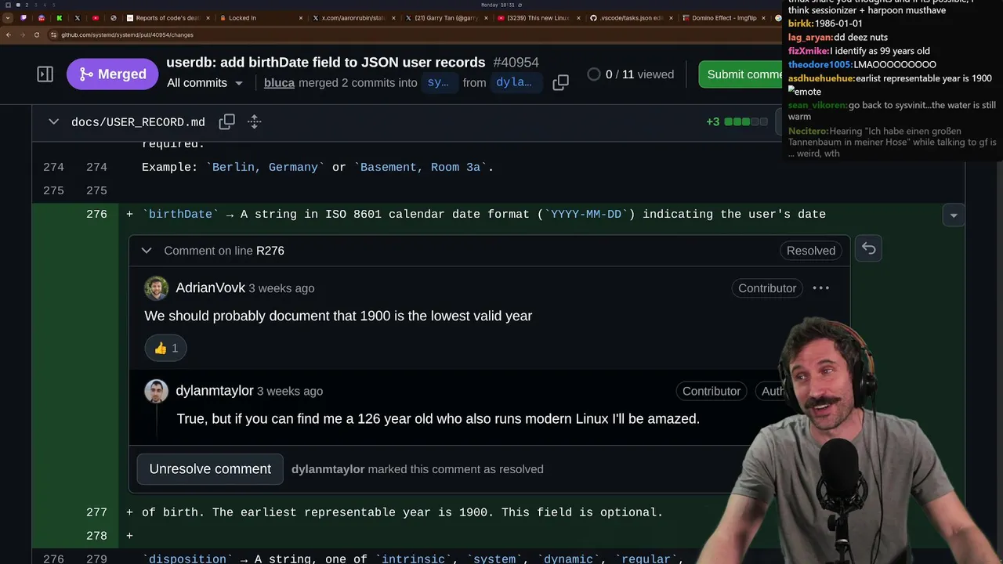Toggle the file tree sidebar icon
The height and width of the screenshot is (564, 1003).
[x=45, y=74]
